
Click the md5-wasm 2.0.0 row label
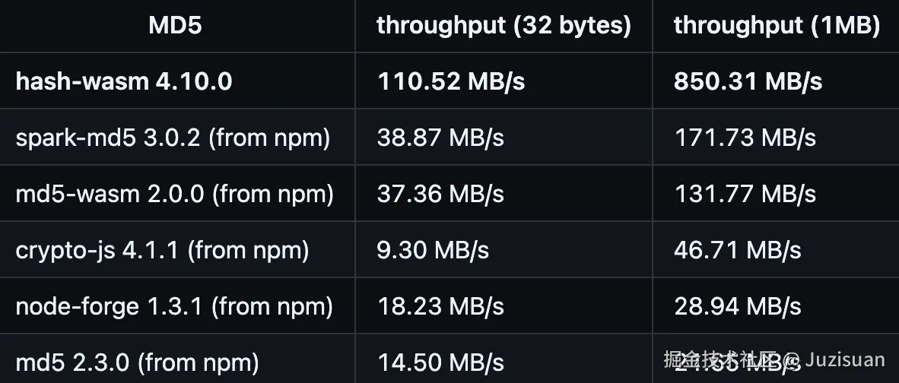pos(174,194)
